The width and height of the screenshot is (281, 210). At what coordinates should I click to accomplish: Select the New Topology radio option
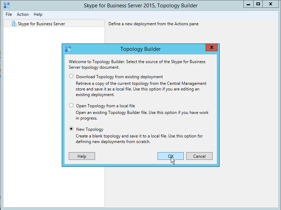[72, 129]
